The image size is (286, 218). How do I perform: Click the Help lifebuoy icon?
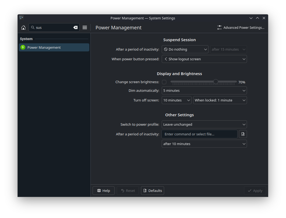99,191
